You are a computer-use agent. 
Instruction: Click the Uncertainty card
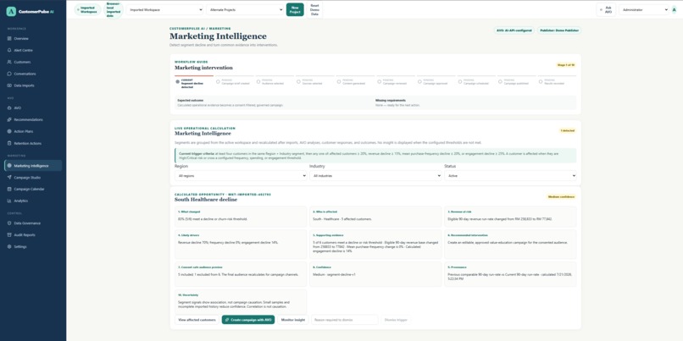pyautogui.click(x=241, y=300)
